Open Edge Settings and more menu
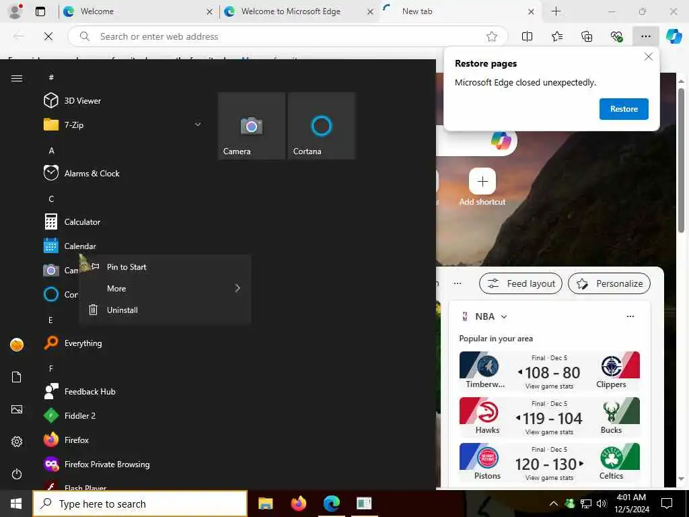Screen dimensions: 689x517 645,36
